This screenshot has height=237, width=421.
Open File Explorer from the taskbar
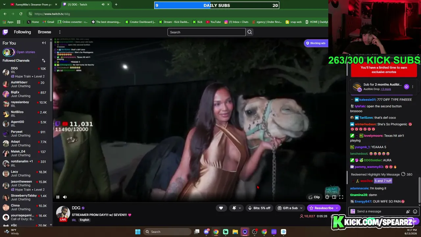coord(235,232)
